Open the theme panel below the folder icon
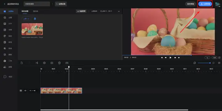Viewport: 222px width, 111px height. click(x=5, y=18)
